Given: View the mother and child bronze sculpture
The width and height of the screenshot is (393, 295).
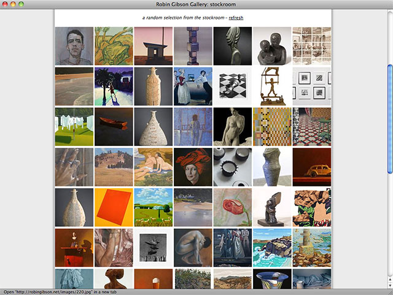Looking at the screenshot, I should (272, 46).
